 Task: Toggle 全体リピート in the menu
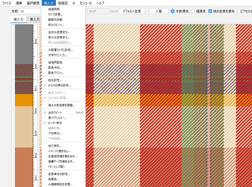pyautogui.click(x=55, y=112)
